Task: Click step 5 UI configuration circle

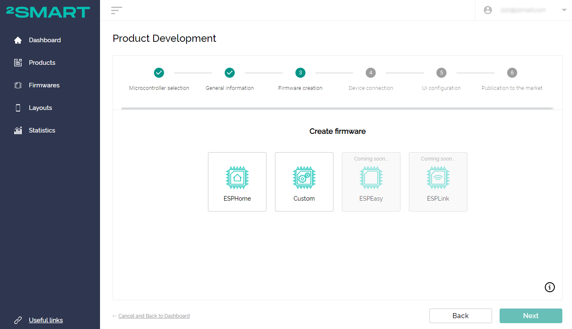Action: (x=441, y=73)
